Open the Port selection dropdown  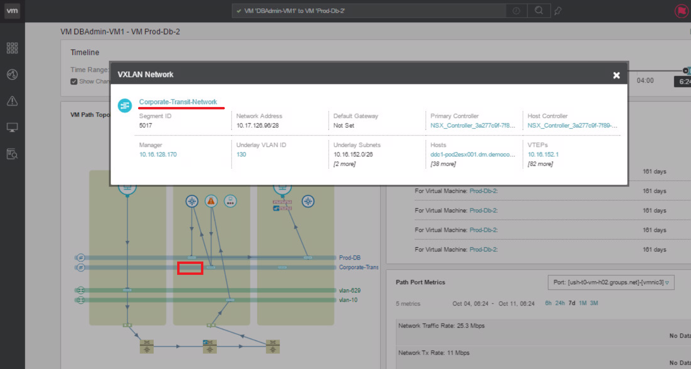click(x=611, y=282)
